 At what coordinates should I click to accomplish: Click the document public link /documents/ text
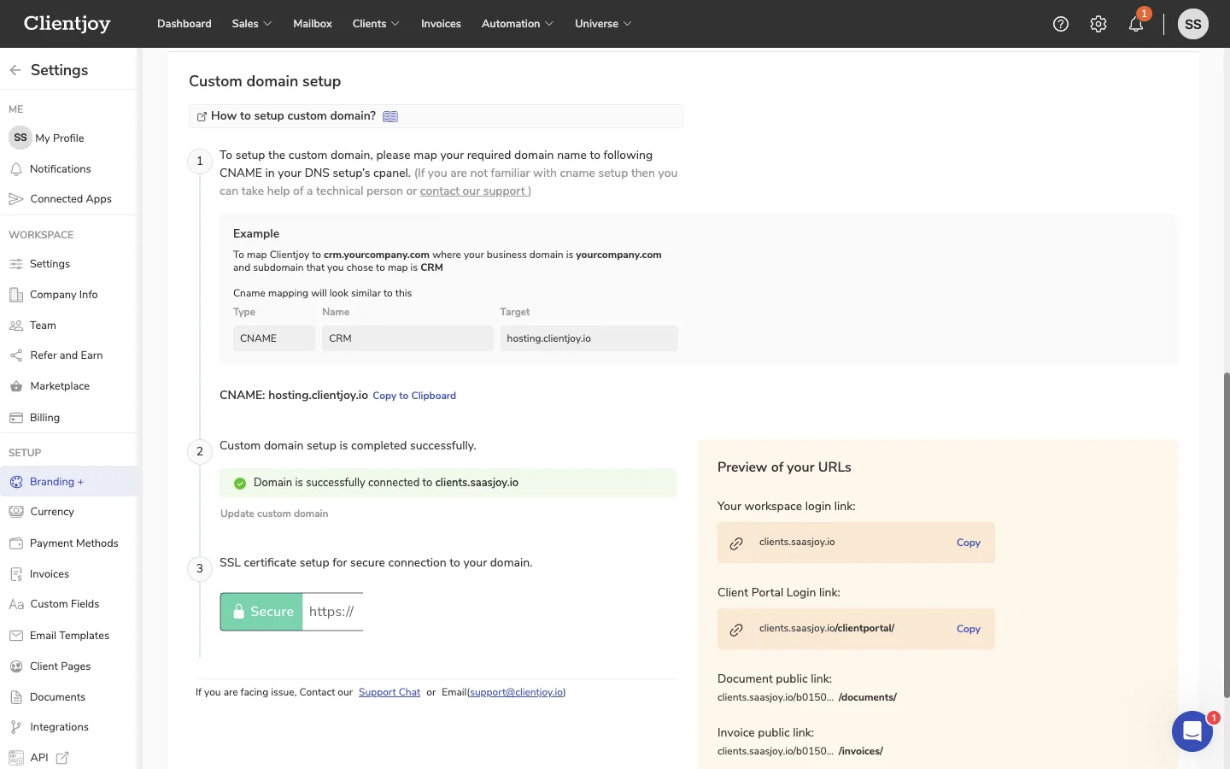point(868,697)
